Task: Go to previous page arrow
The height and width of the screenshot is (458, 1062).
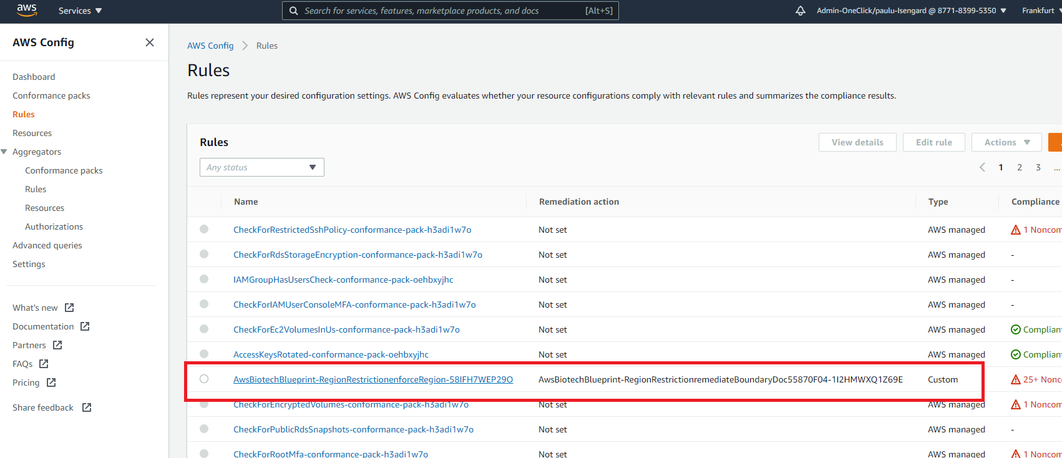Action: [x=982, y=167]
